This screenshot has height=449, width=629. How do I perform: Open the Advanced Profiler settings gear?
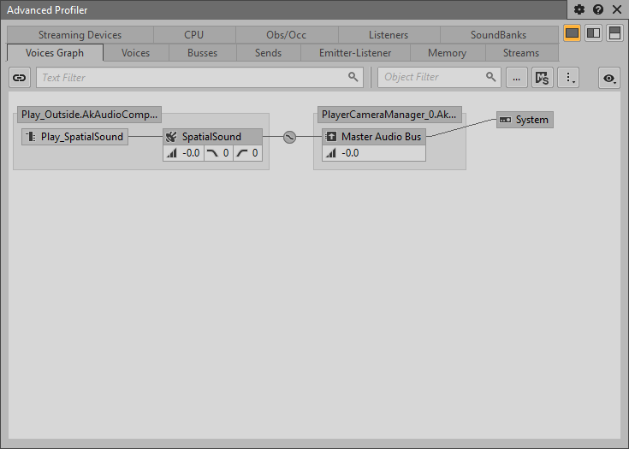579,9
